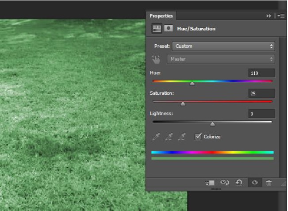Click the Lightness value field showing 0

[x=261, y=114]
